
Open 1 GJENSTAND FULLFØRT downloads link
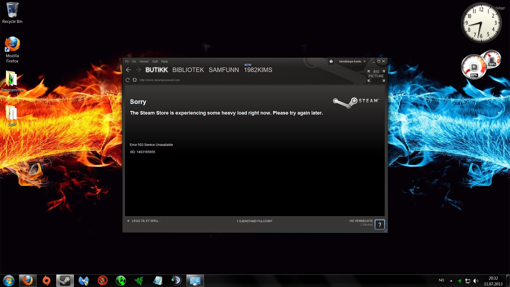point(254,221)
